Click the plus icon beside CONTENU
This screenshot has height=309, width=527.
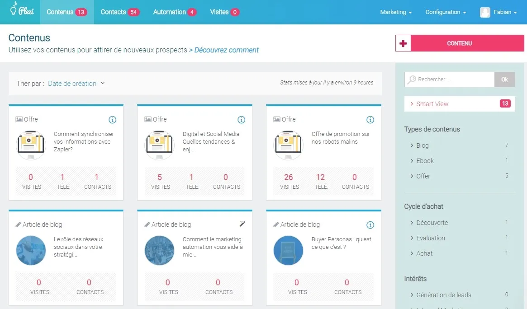point(404,43)
